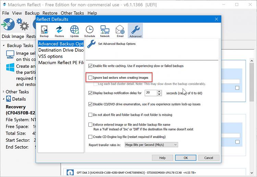The height and width of the screenshot is (177, 257).
Task: Collapse the Backup Tasks section
Action: point(3,45)
